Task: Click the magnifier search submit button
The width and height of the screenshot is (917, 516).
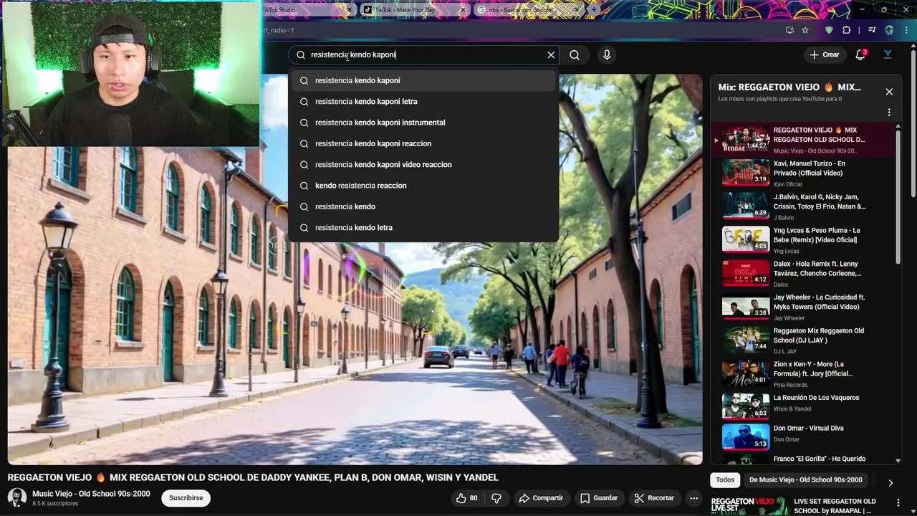Action: coord(575,54)
